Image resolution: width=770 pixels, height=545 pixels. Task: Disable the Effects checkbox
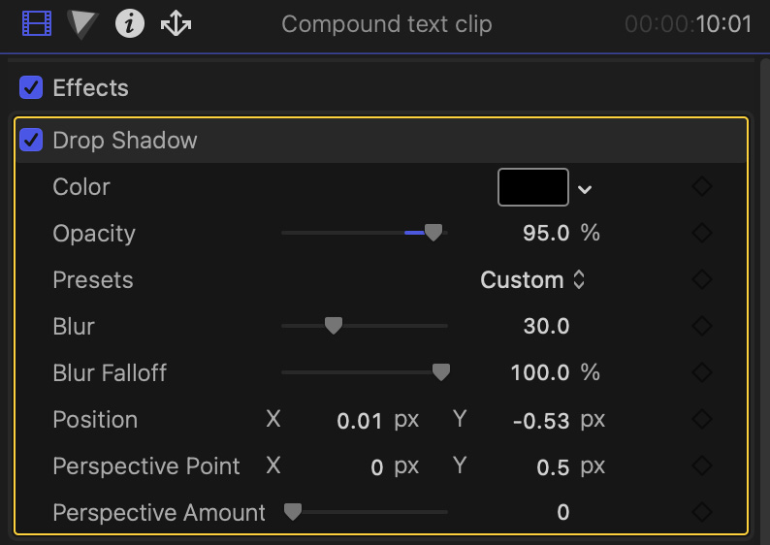click(31, 88)
